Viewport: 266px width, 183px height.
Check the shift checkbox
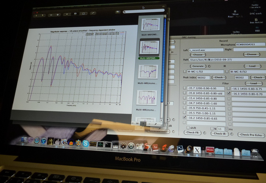coord(188,128)
